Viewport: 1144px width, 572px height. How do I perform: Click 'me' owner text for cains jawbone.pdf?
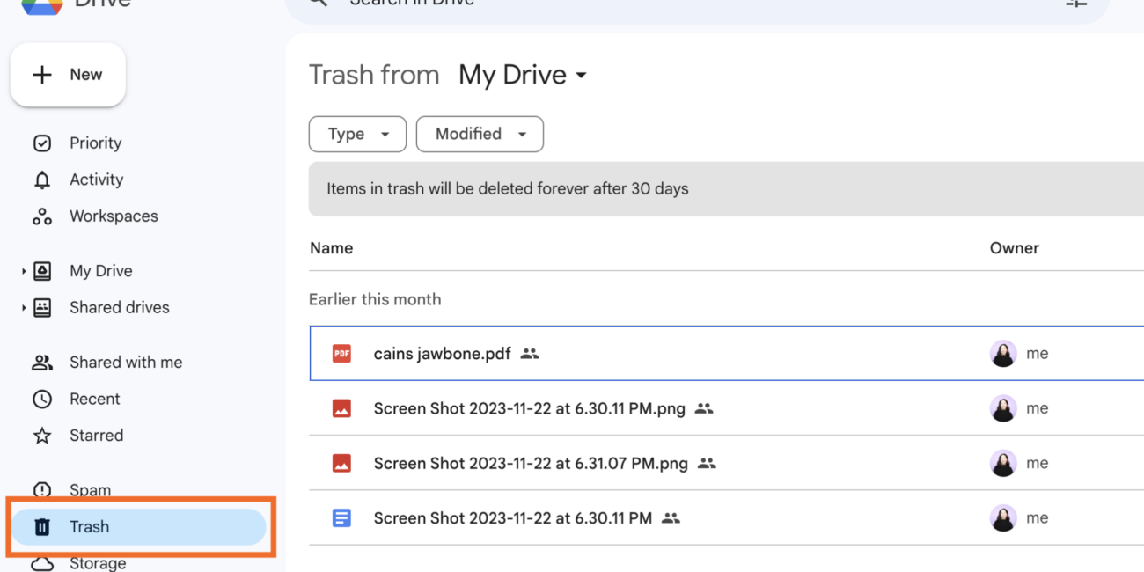pyautogui.click(x=1037, y=354)
